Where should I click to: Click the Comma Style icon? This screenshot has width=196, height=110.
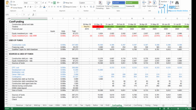87,7
